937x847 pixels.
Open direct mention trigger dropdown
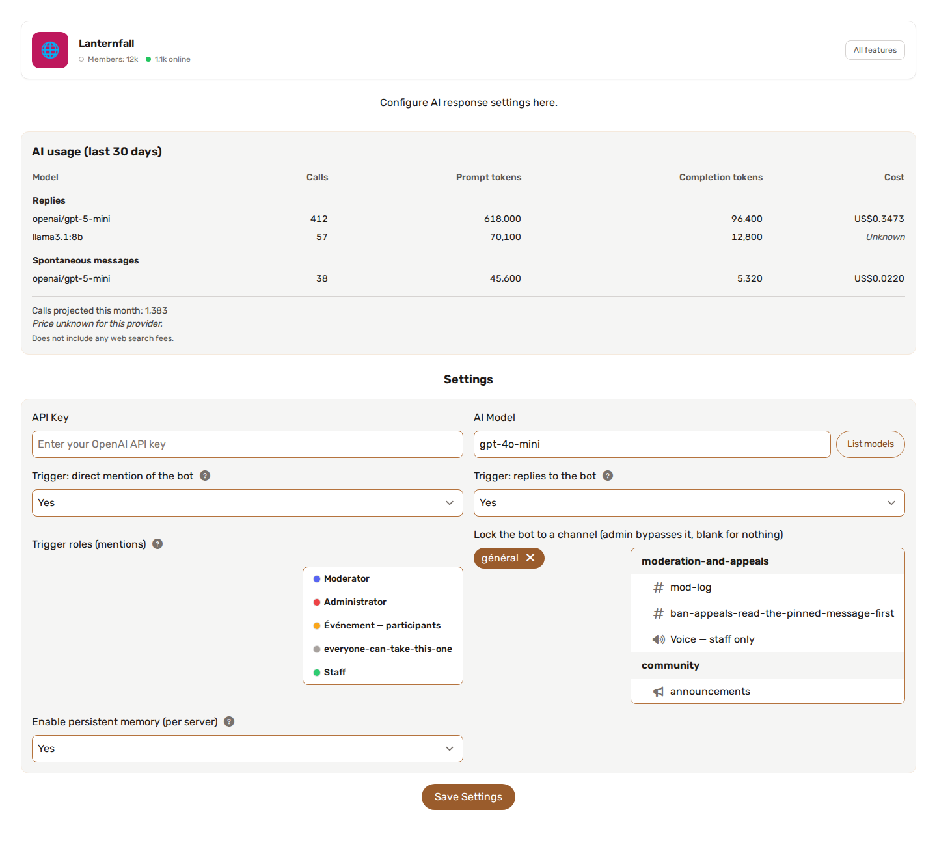247,503
